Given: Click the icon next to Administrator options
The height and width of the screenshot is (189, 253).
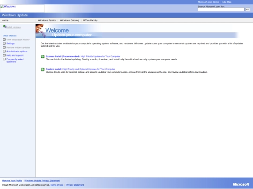Looking at the screenshot, I should coord(4,51).
